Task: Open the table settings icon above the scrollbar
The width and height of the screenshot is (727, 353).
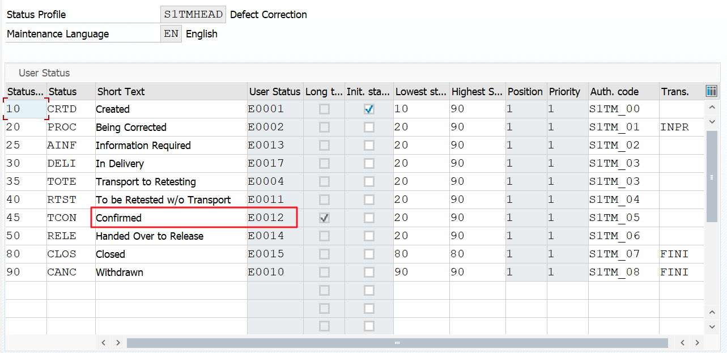Action: 712,91
